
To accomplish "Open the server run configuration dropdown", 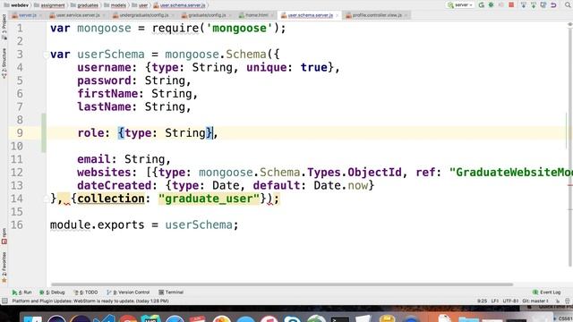I will (460, 5).
